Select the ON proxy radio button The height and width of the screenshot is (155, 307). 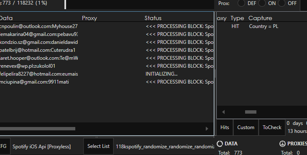[x=262, y=3]
